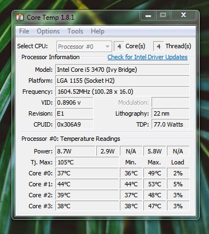Click the 2.9W power reading

pyautogui.click(x=108, y=151)
